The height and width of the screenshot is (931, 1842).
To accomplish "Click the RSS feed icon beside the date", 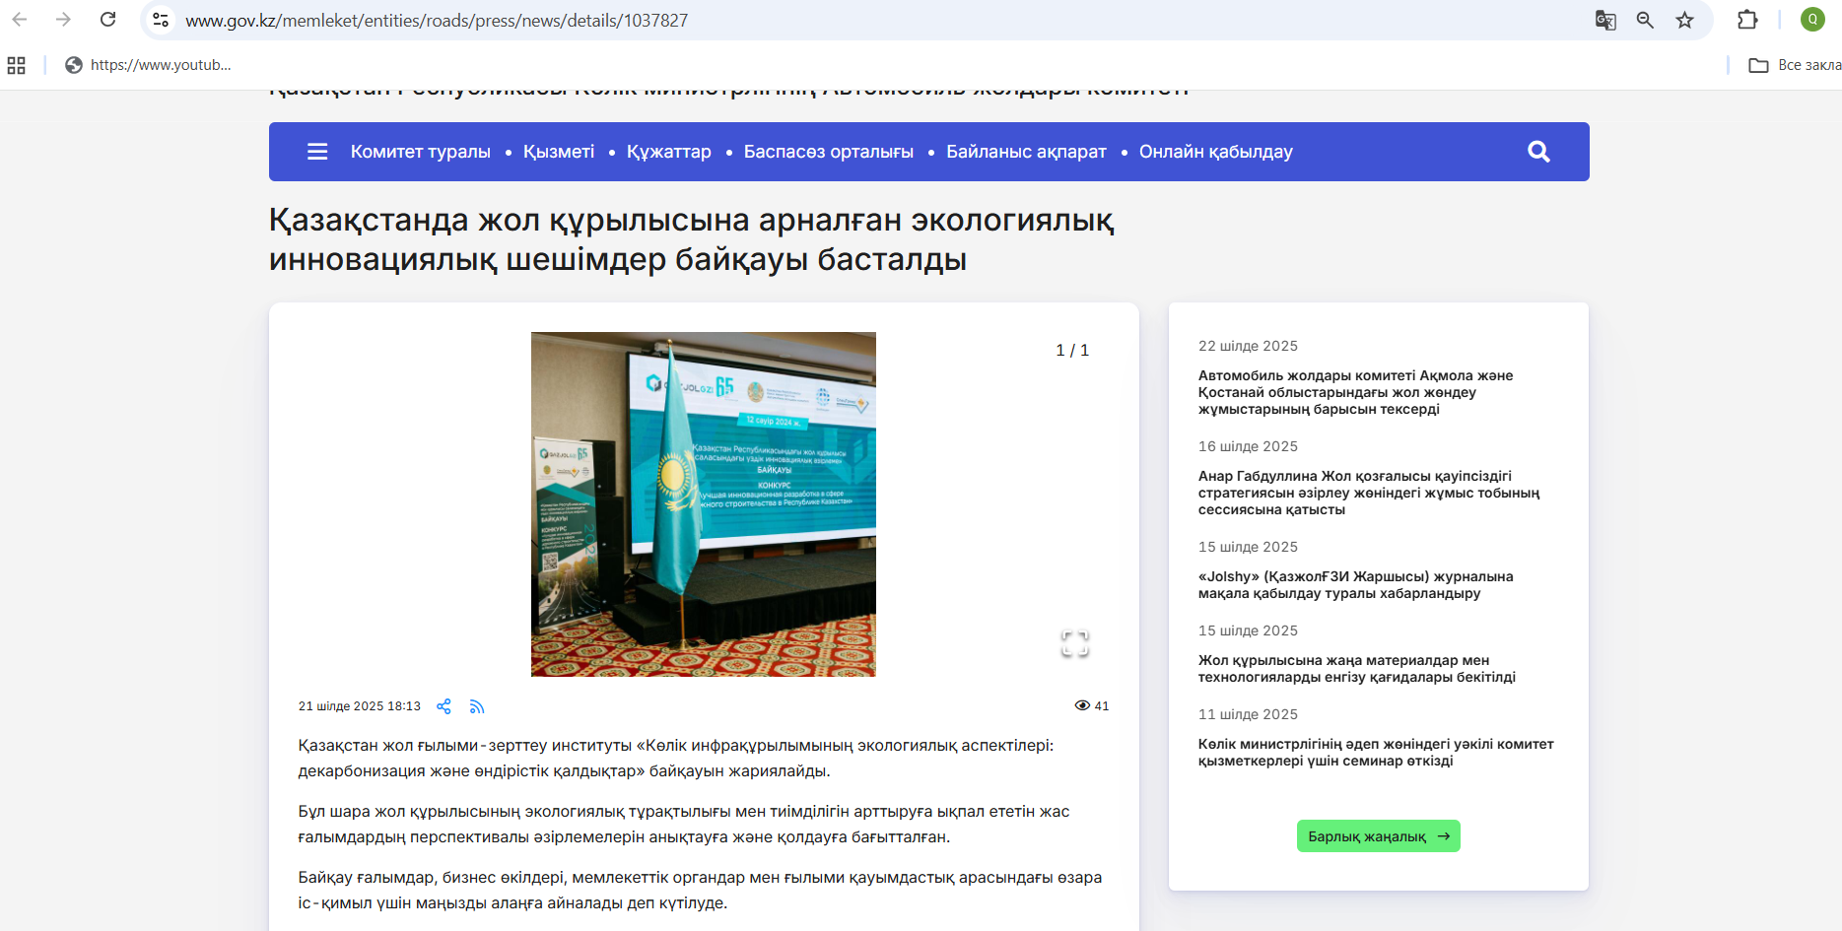I will click(x=477, y=706).
